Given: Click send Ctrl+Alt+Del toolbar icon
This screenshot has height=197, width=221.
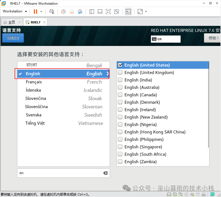Looking at the screenshot, I should pos(52,12).
